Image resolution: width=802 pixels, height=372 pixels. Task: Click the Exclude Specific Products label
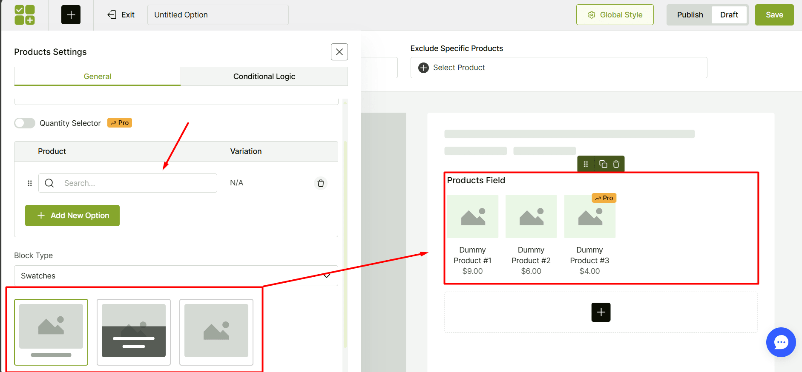pos(457,48)
